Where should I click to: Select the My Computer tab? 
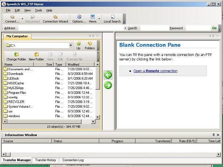(x=17, y=36)
